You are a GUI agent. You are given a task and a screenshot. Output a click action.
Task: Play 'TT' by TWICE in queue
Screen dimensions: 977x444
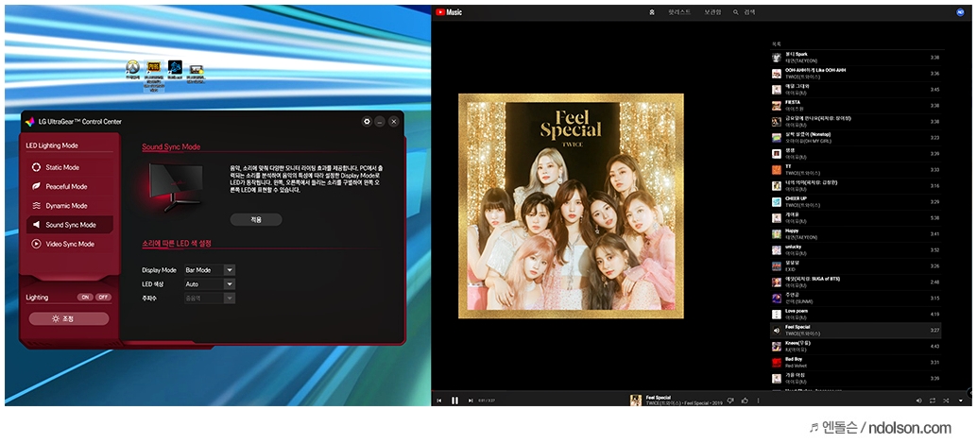click(856, 169)
